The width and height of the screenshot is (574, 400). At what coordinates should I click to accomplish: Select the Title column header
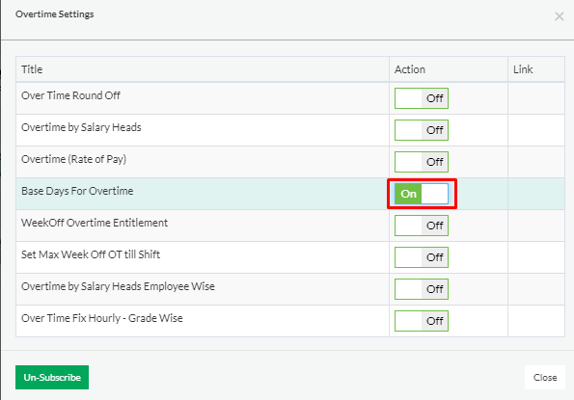pyautogui.click(x=32, y=69)
